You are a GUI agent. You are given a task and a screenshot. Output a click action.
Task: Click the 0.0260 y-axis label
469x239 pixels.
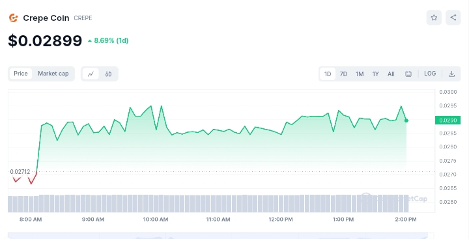(448, 202)
